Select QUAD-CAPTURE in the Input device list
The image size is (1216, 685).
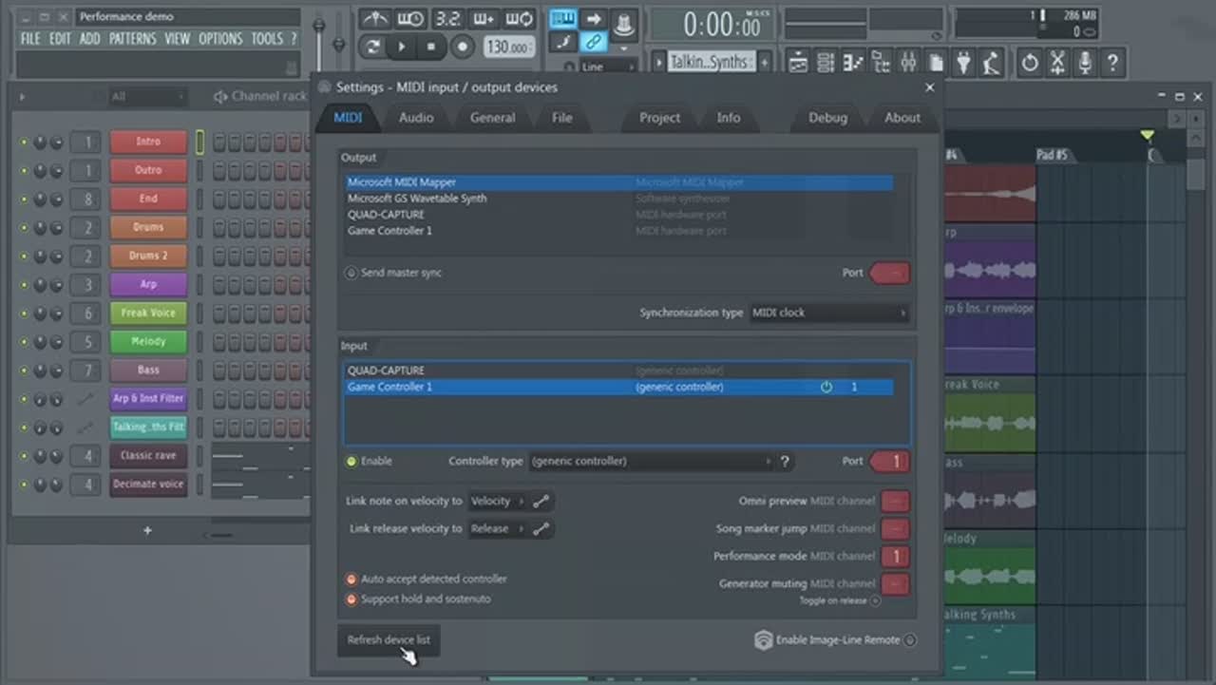387,371
